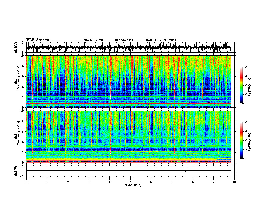Click inside the ch.1 spectrogram panel
Viewport: 264px width, 204px height.
pyautogui.click(x=128, y=81)
